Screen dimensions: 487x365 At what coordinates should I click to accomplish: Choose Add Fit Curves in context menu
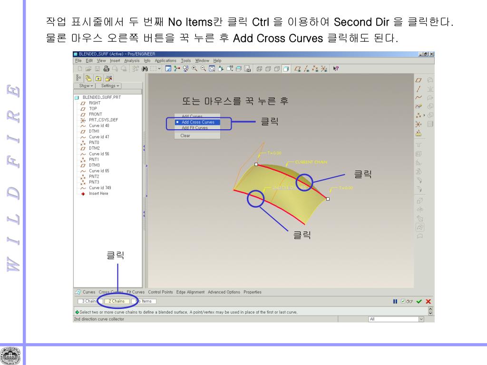coord(195,127)
